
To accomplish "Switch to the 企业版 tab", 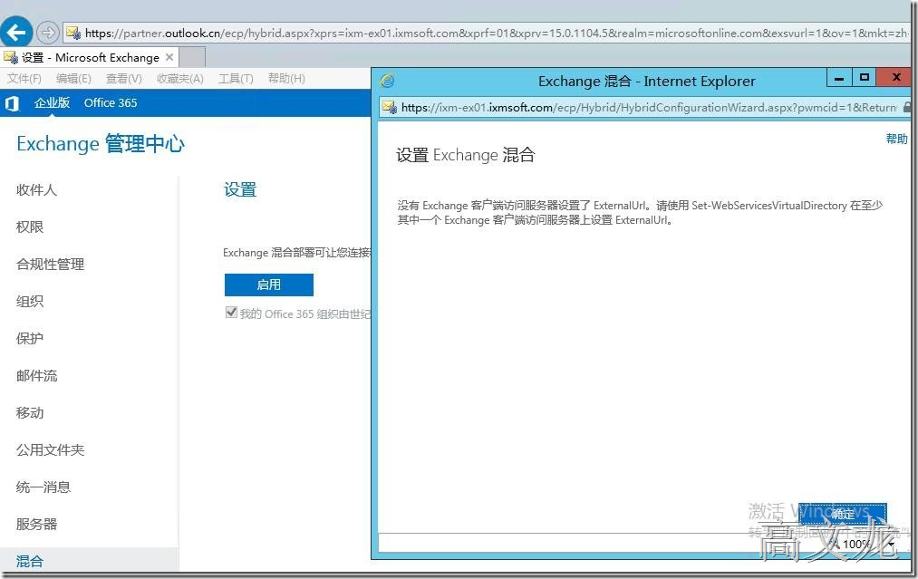I will (x=52, y=103).
